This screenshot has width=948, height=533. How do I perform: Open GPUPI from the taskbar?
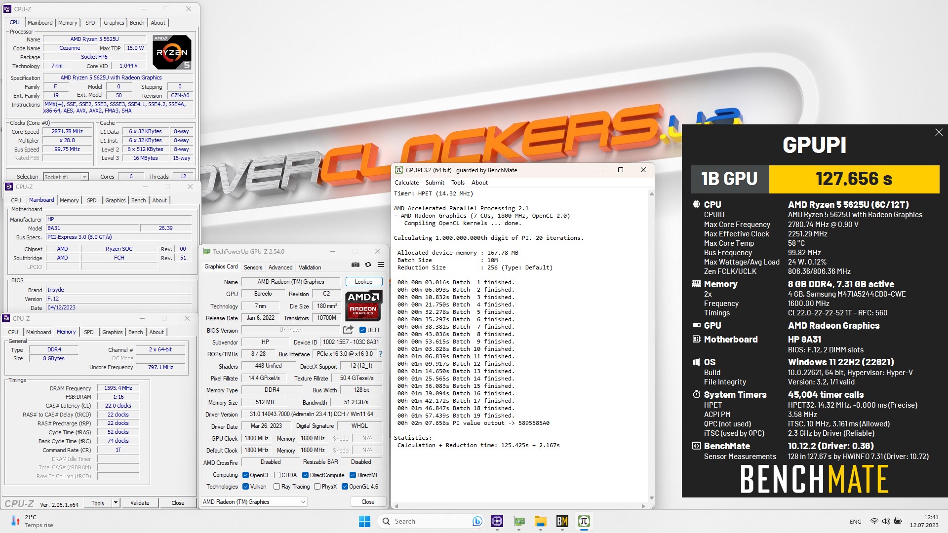pyautogui.click(x=584, y=521)
